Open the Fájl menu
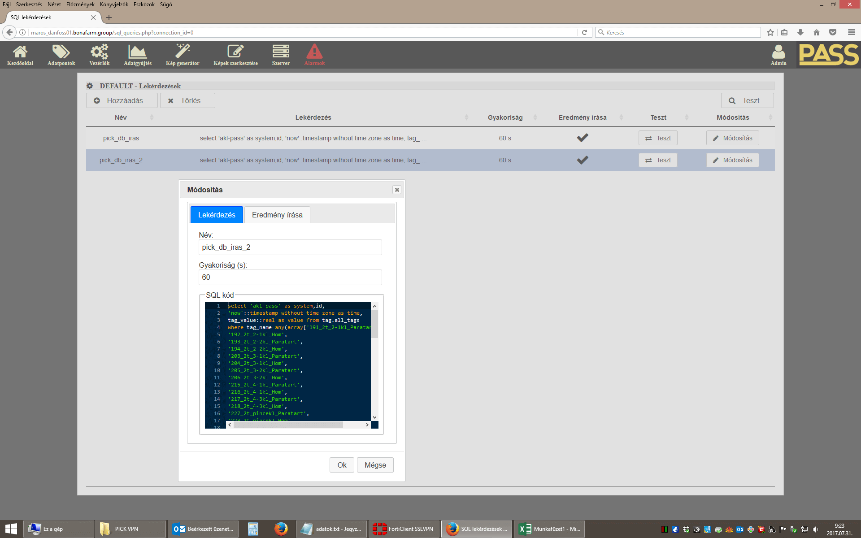 coord(7,4)
